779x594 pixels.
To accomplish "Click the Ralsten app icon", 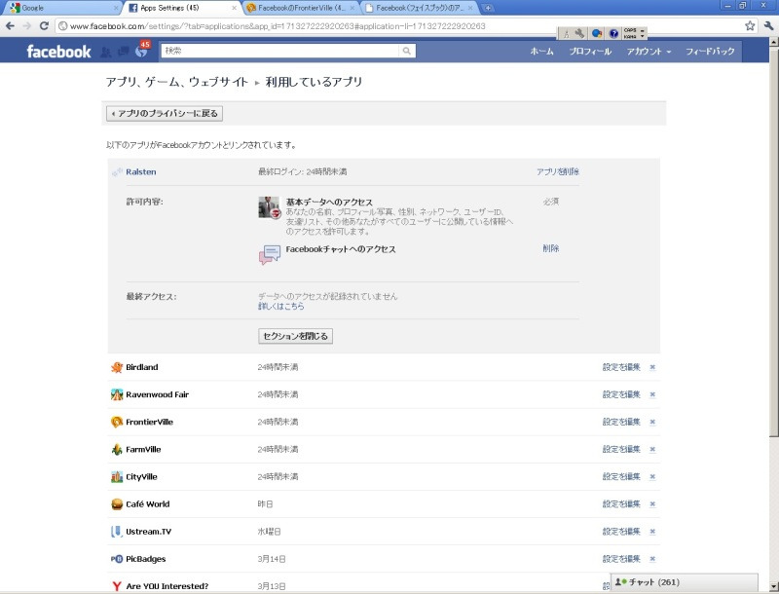I will click(117, 171).
